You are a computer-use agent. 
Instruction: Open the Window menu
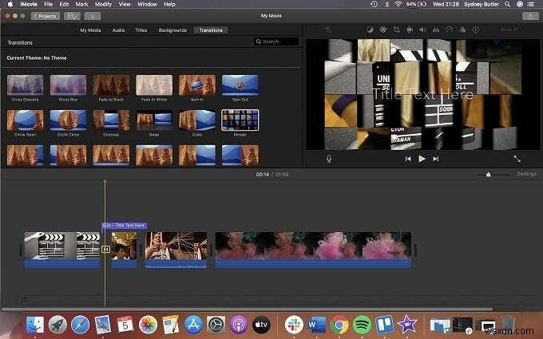point(147,4)
